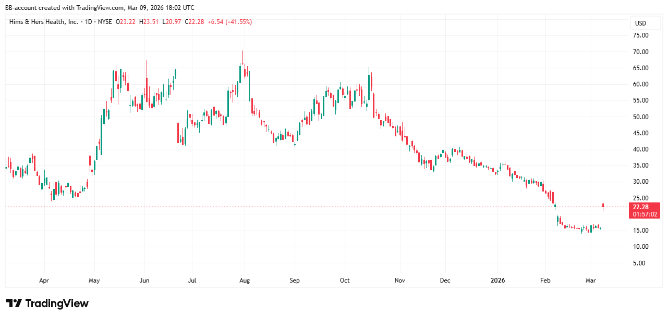The image size is (668, 319).
Task: Click the +6.54 (+41.55%) change value
Action: click(229, 22)
